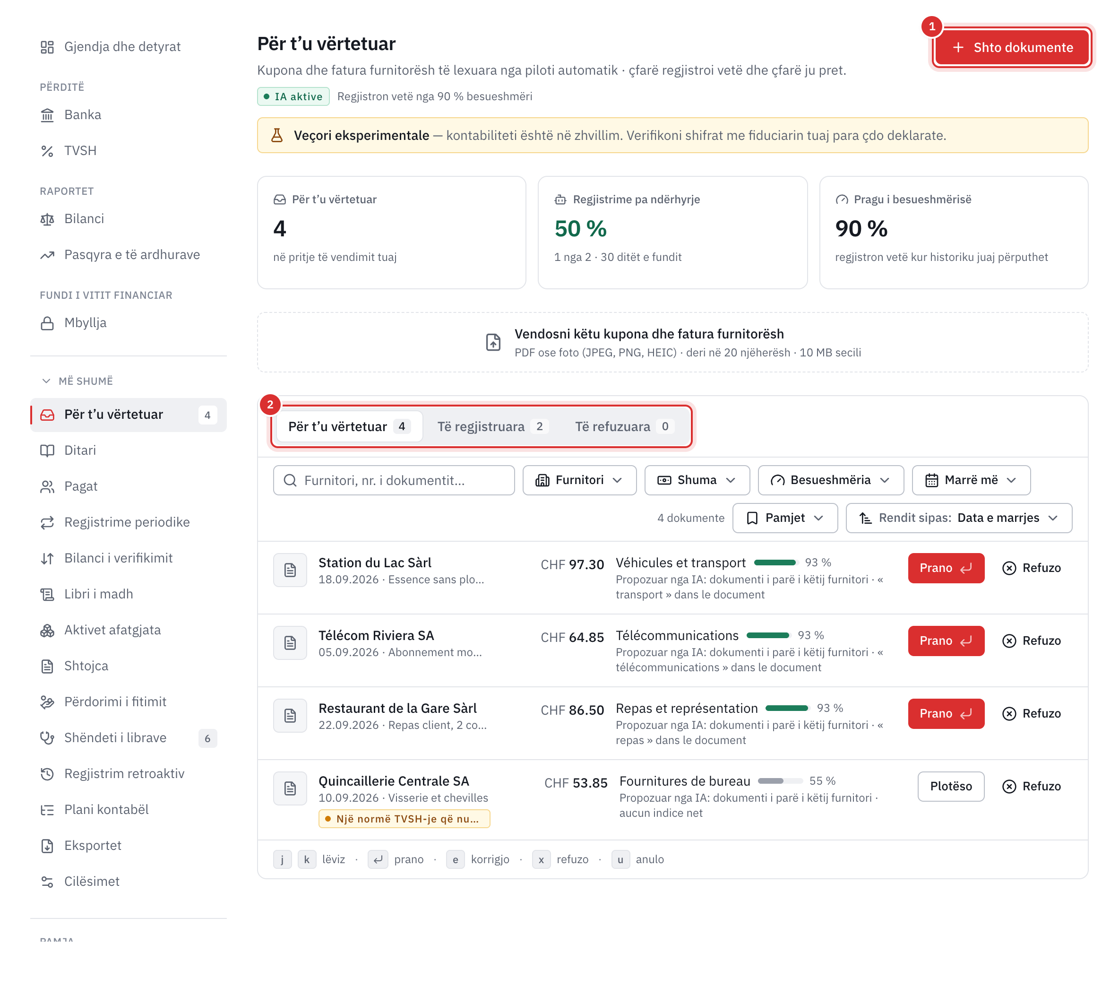The image size is (1119, 987).
Task: Open Shtojca document entry
Action: 128,666
